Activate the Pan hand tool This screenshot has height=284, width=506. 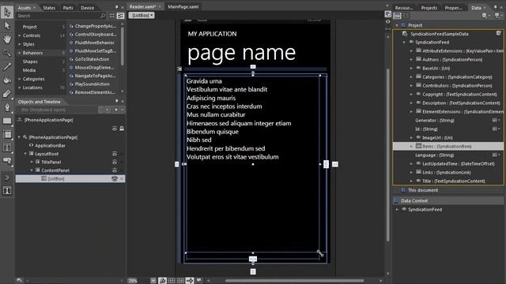pos(7,39)
